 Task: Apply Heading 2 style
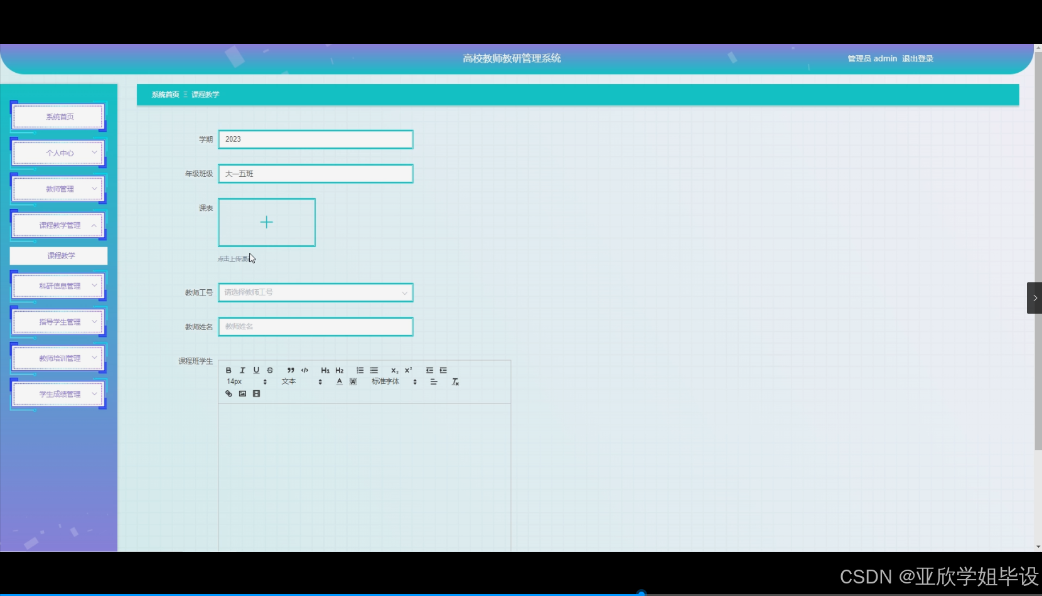[340, 370]
